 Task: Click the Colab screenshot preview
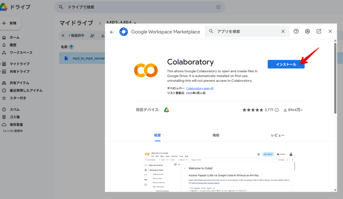point(219,171)
